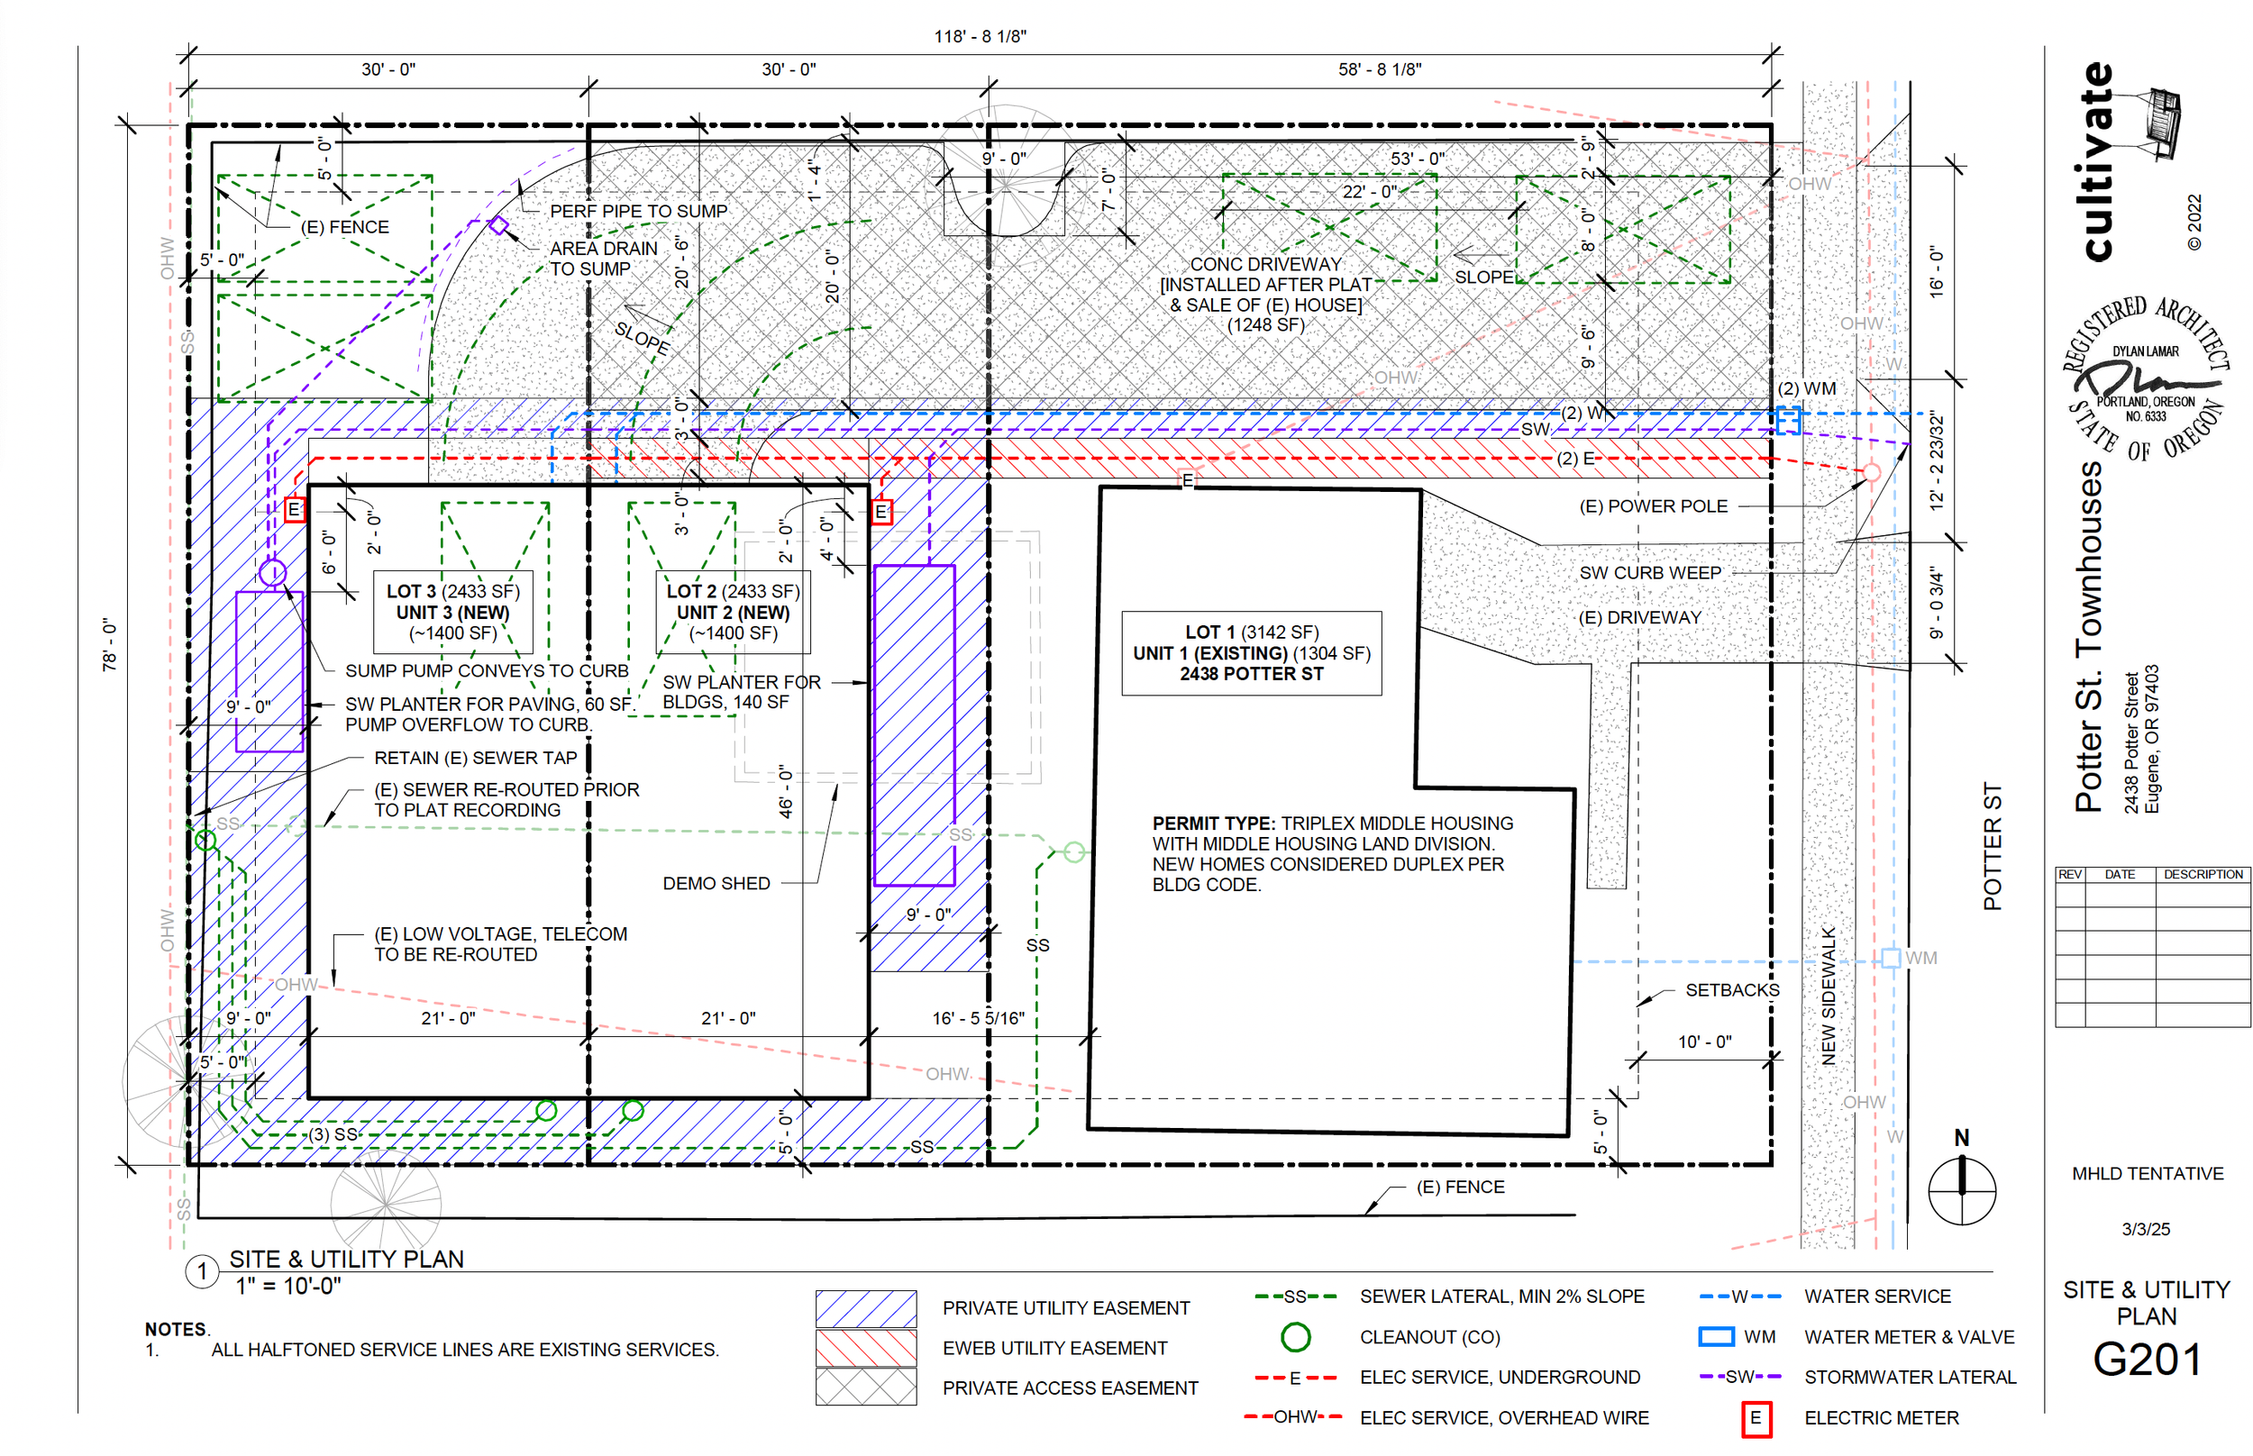Click the blue water meter legend box

point(1715,1337)
